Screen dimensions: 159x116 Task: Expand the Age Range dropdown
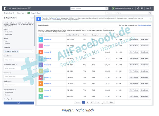click(x=32, y=51)
